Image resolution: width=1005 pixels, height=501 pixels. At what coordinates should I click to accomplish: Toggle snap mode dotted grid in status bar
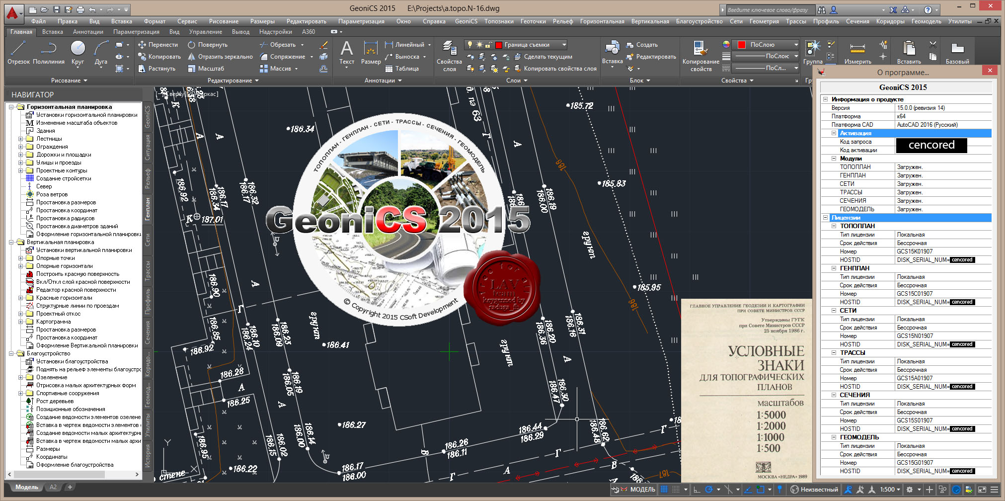tap(676, 490)
